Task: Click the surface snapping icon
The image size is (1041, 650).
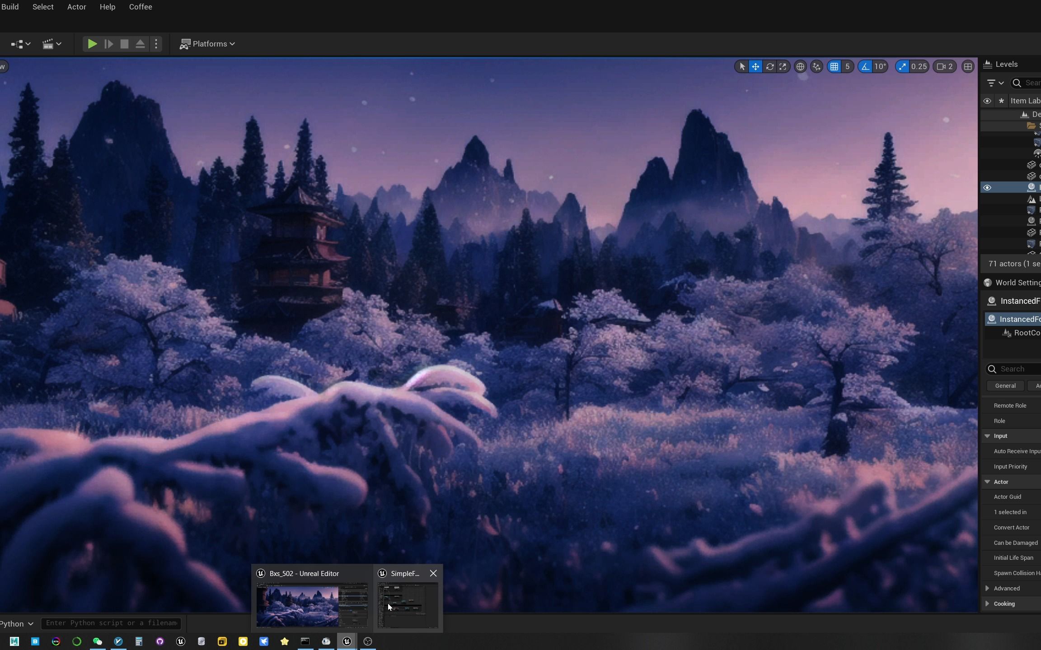Action: pos(816,67)
